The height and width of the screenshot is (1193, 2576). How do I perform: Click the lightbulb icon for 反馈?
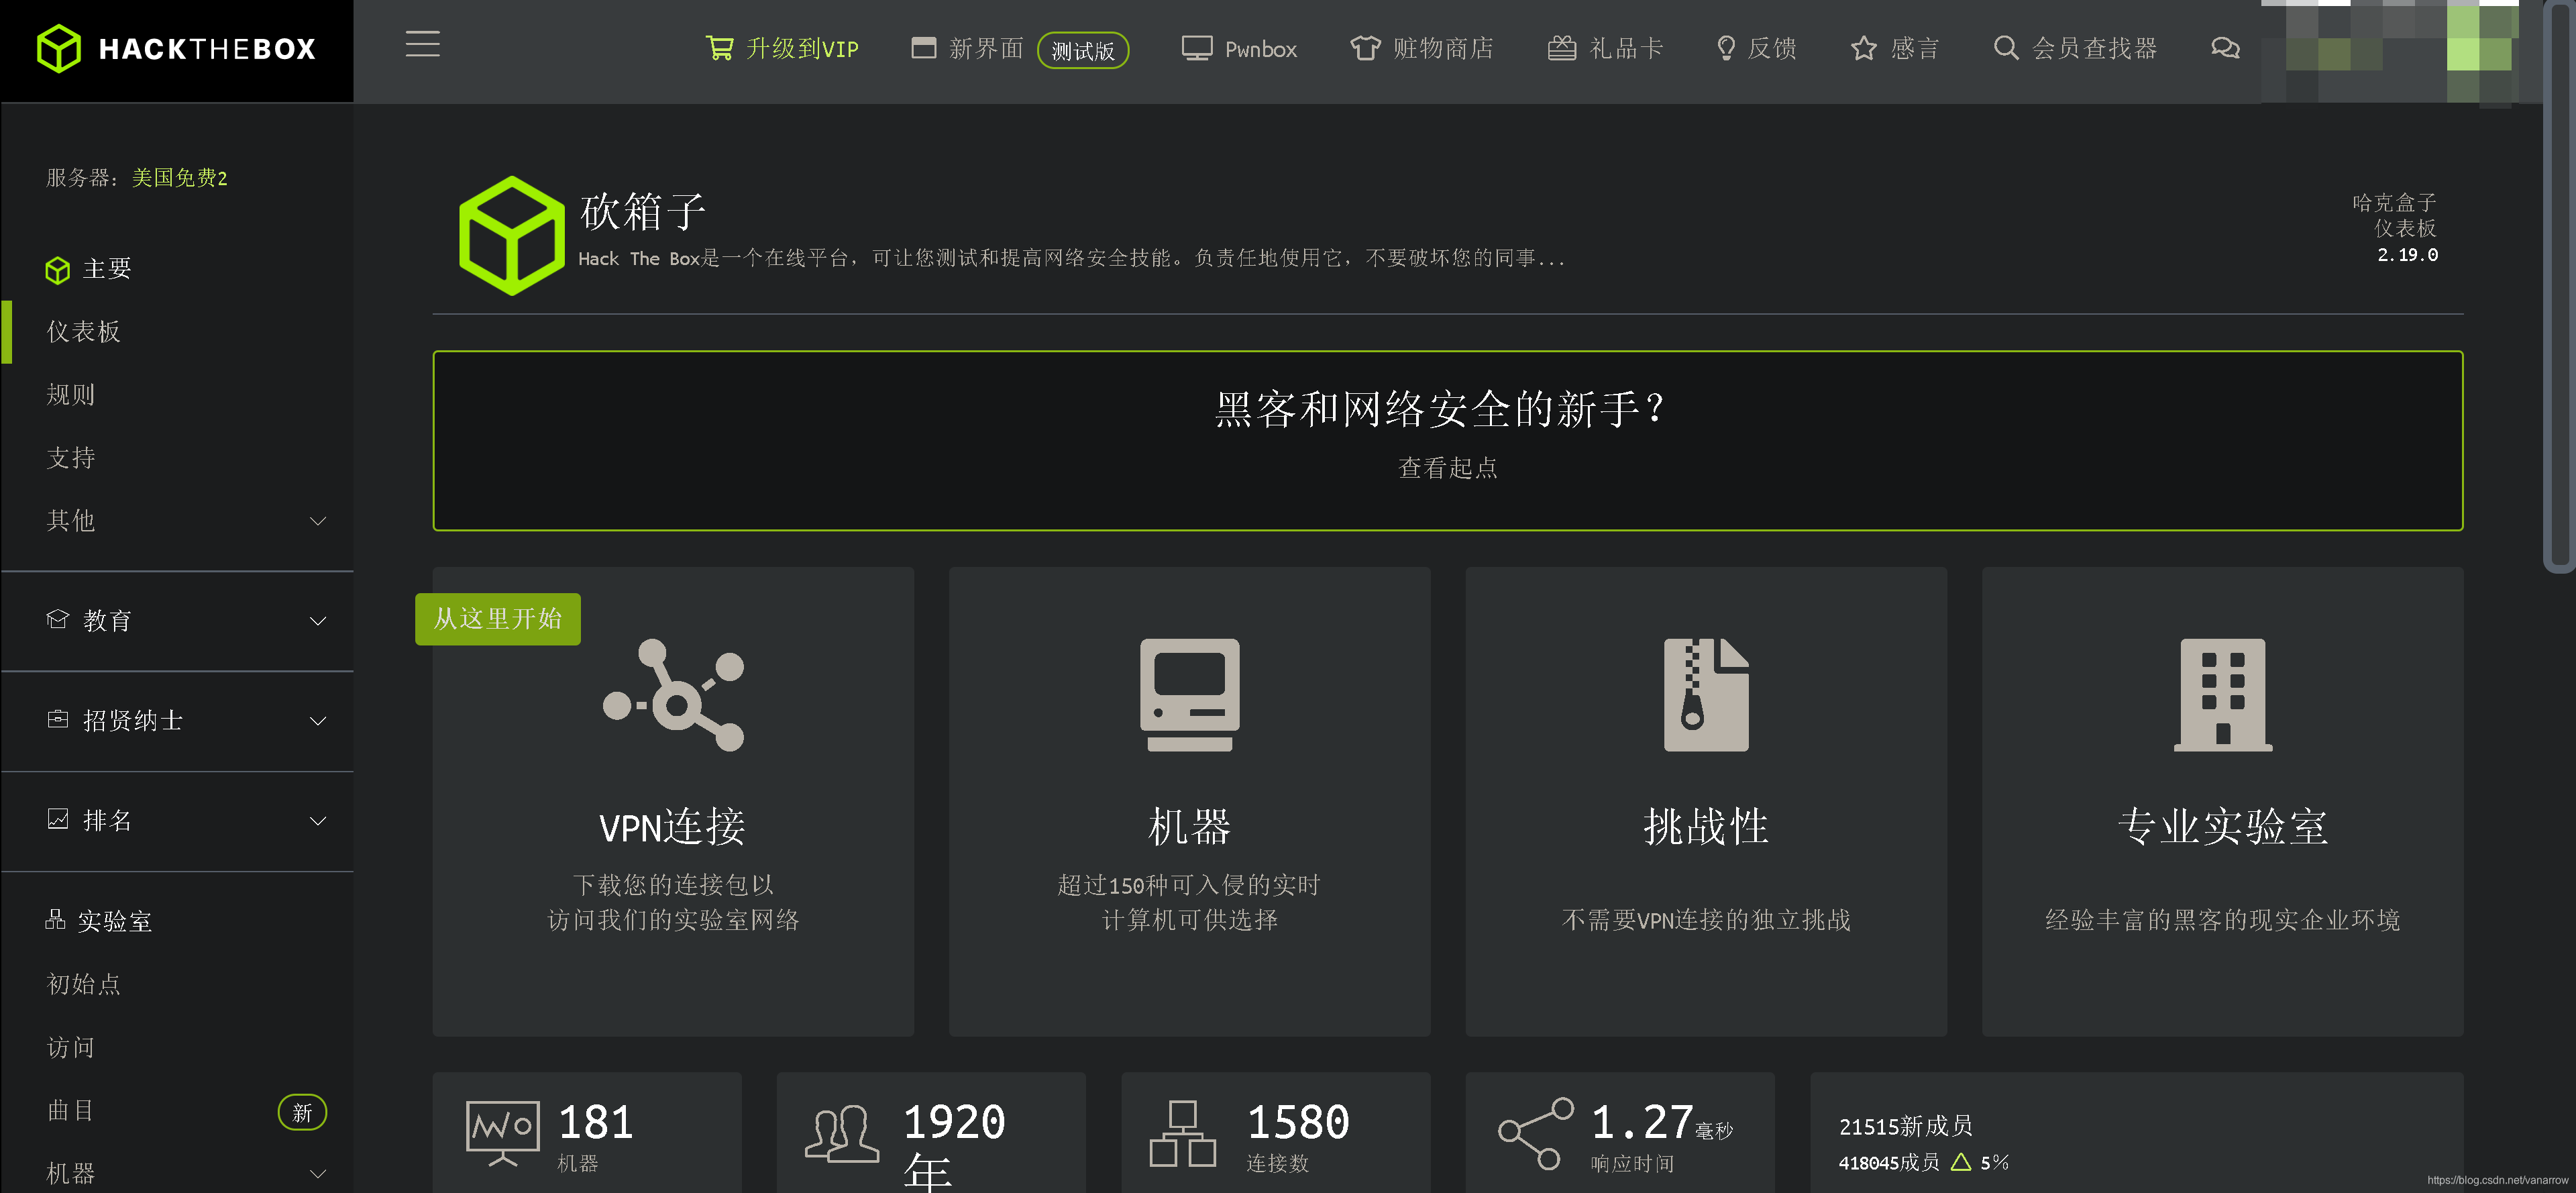click(1725, 48)
